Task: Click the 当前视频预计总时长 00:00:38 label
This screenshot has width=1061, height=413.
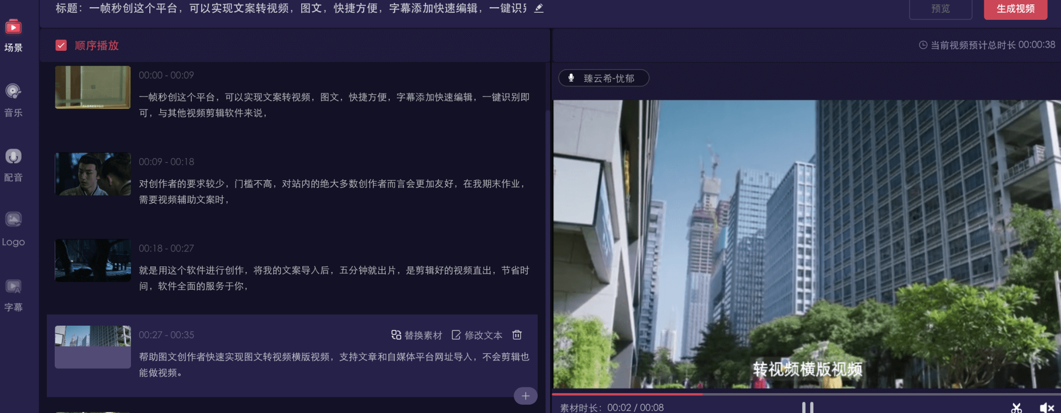Action: coord(987,45)
